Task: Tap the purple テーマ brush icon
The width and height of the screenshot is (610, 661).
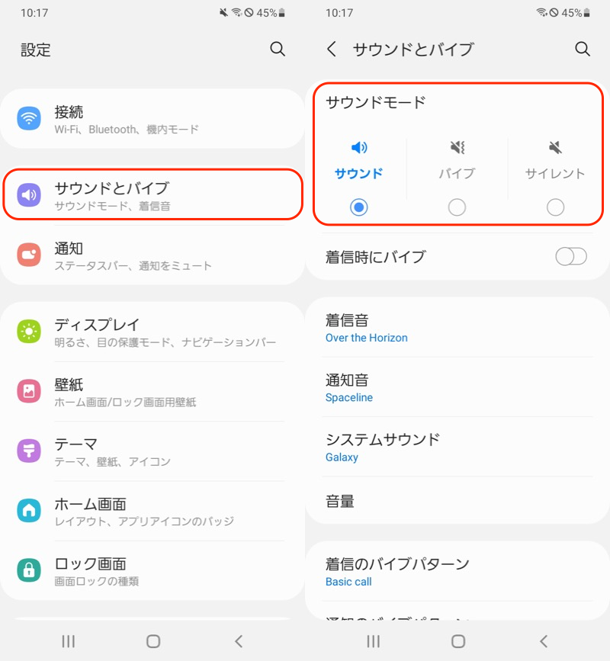Action: pyautogui.click(x=29, y=451)
